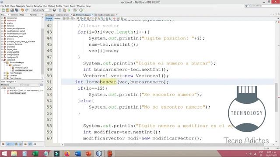This screenshot has width=280, height=157.
Task: Click the red Start Macro Recording icon
Action: (114, 18)
